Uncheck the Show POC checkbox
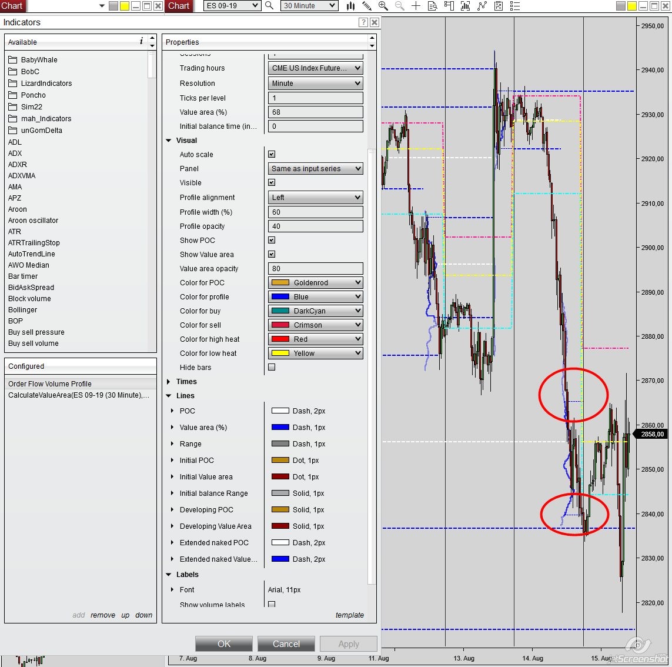Image resolution: width=672 pixels, height=667 pixels. tap(272, 240)
